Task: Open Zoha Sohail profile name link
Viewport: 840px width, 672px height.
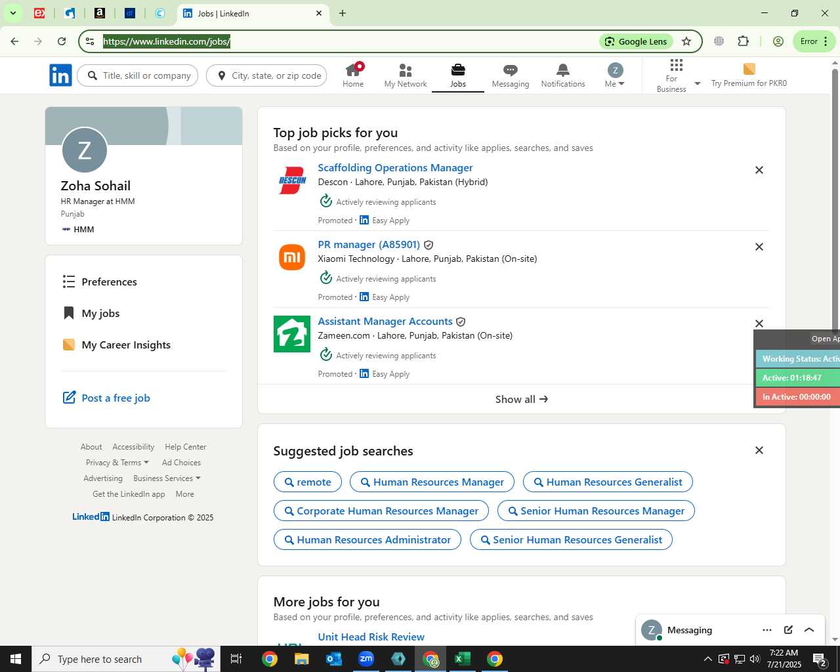Action: click(96, 186)
